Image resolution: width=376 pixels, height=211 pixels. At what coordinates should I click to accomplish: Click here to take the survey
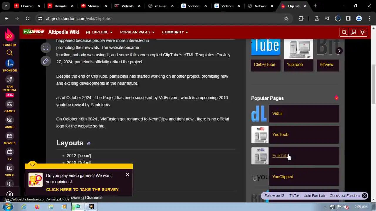(x=82, y=190)
